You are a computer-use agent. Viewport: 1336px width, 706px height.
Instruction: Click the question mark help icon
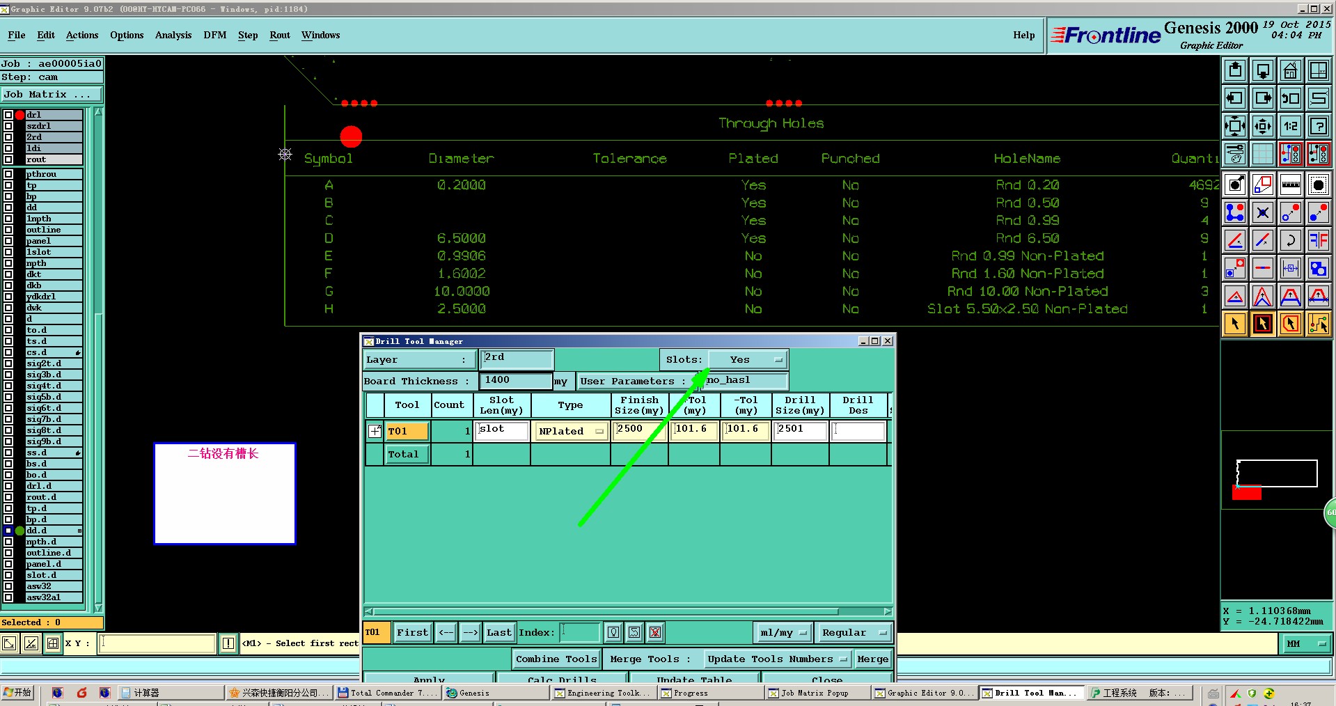[x=1318, y=126]
